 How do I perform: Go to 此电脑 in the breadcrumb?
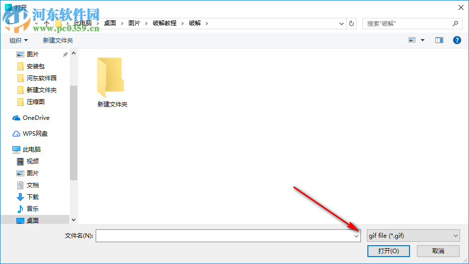[x=83, y=23]
